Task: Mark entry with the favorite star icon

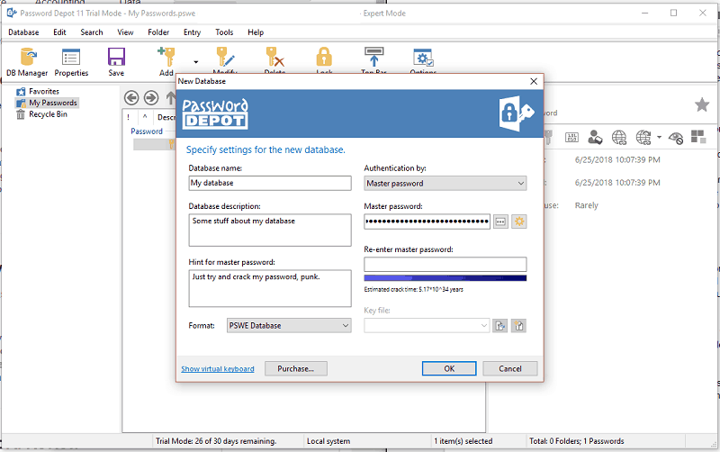Action: click(x=702, y=104)
